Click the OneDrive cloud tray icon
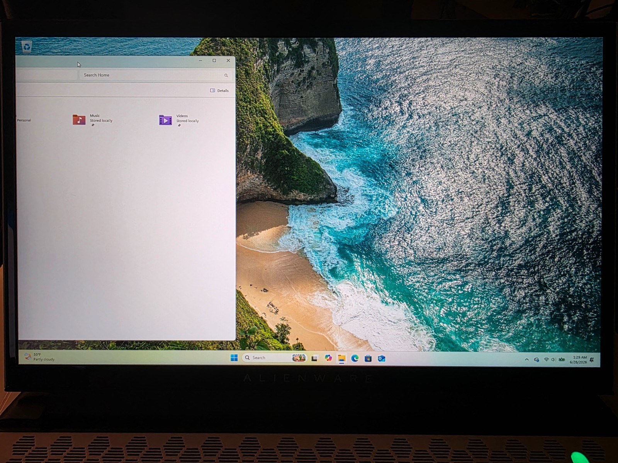 pos(537,360)
